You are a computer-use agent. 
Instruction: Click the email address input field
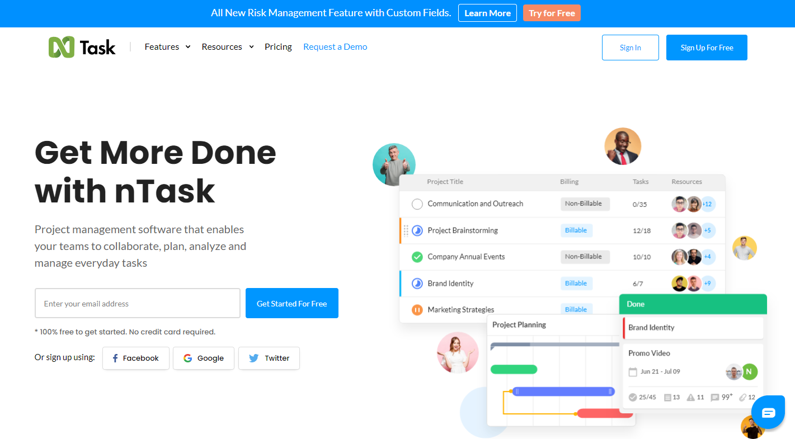click(138, 303)
